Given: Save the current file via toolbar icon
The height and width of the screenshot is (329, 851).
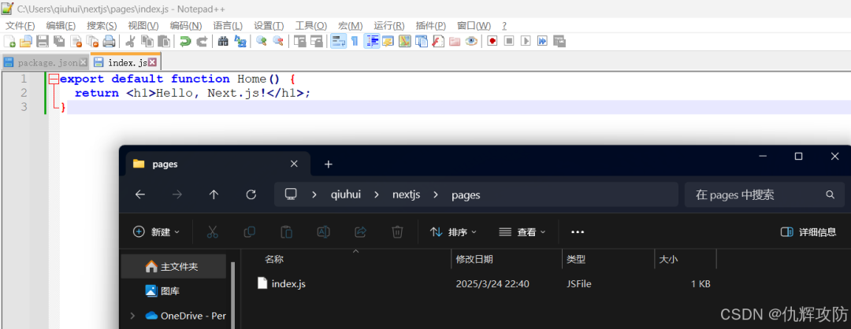Looking at the screenshot, I should coord(43,41).
